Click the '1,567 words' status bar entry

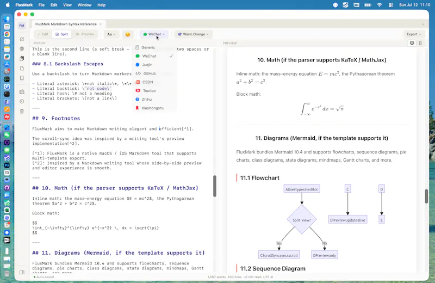point(216,277)
